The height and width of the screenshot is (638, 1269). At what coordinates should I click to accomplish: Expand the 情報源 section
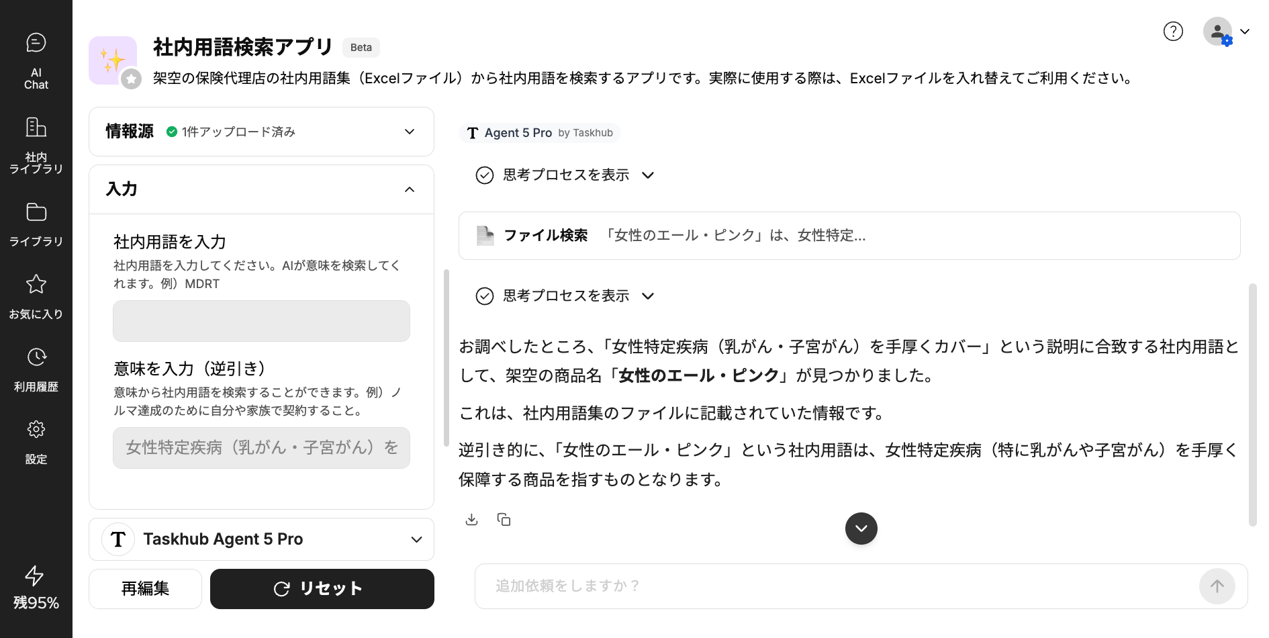click(410, 132)
